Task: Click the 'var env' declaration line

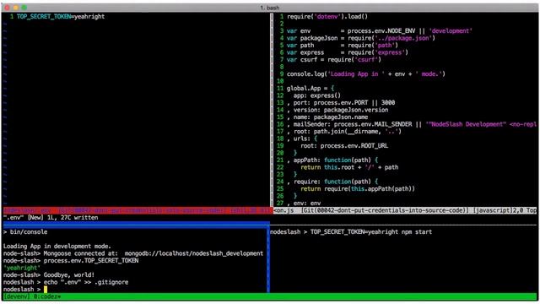Action: 379,31
